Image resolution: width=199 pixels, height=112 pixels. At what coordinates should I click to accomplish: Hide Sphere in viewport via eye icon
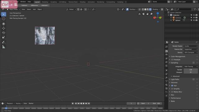pos(194,20)
